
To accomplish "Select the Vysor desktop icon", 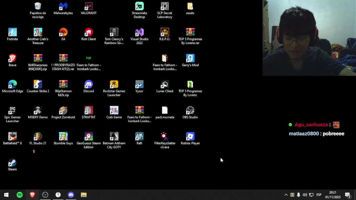I will click(x=139, y=87).
